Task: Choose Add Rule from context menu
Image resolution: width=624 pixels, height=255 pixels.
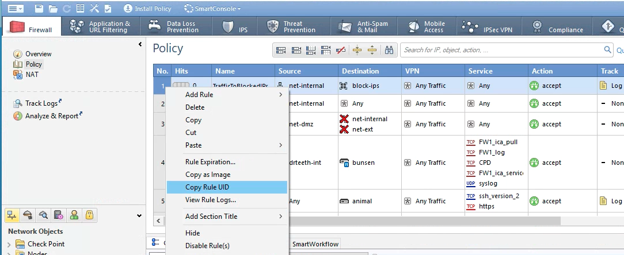Action: point(227,95)
